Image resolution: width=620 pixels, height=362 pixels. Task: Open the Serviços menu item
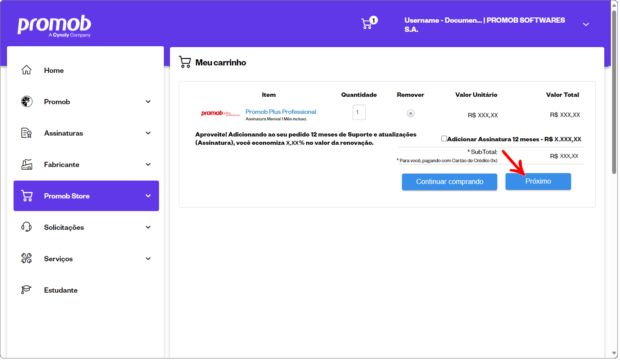point(86,259)
